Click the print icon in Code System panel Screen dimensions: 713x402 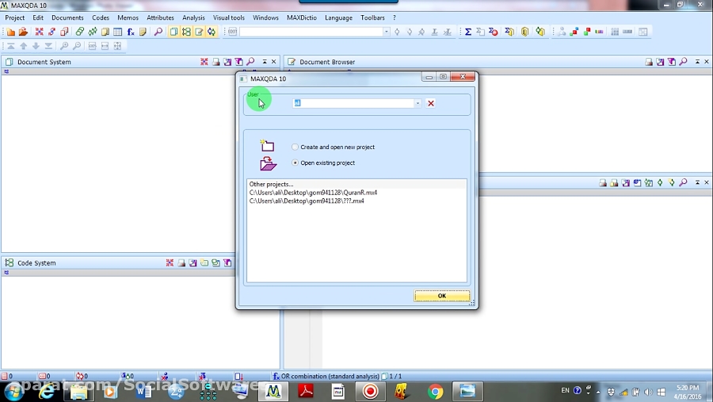tap(181, 262)
